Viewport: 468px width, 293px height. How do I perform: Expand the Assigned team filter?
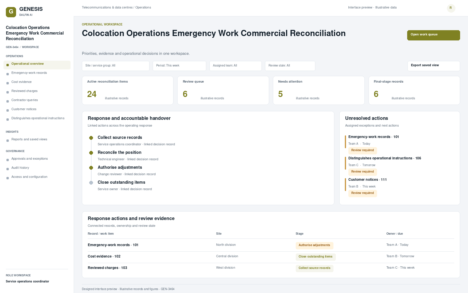click(x=235, y=66)
